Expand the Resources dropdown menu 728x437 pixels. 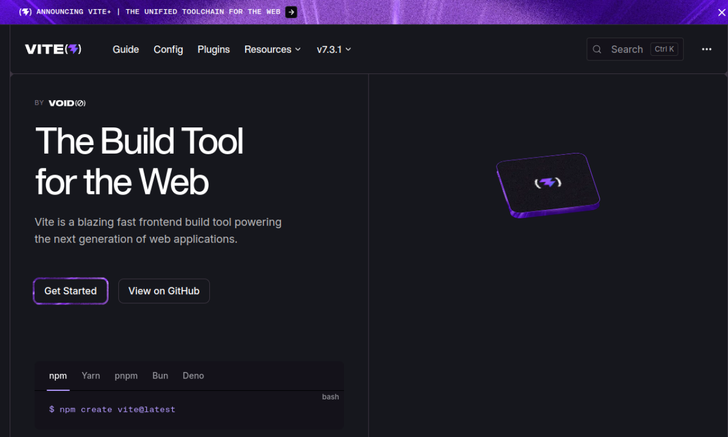click(x=272, y=50)
